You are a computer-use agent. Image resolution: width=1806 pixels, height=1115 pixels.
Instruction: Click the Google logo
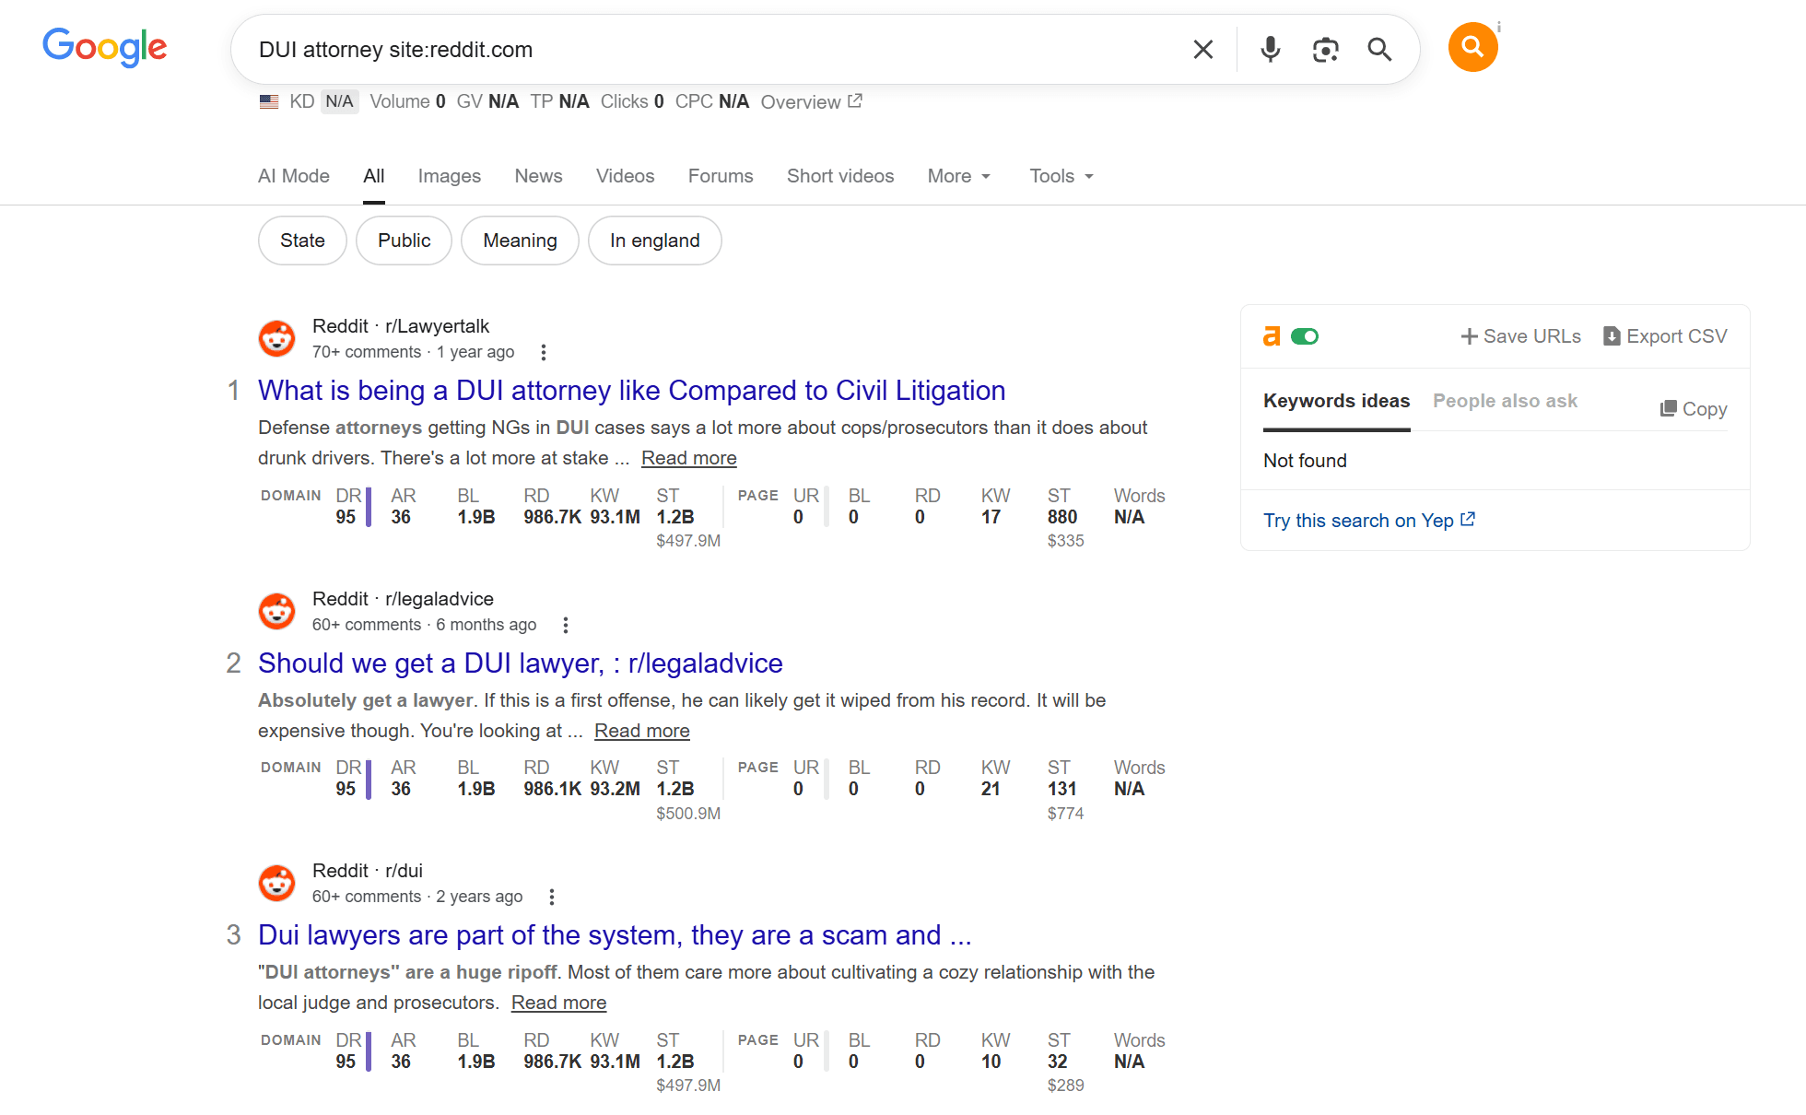click(104, 47)
